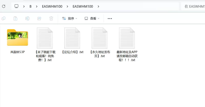Expand chevron after last EASWHM100 breadcrumb
This screenshot has height=107, width=205.
pos(98,6)
